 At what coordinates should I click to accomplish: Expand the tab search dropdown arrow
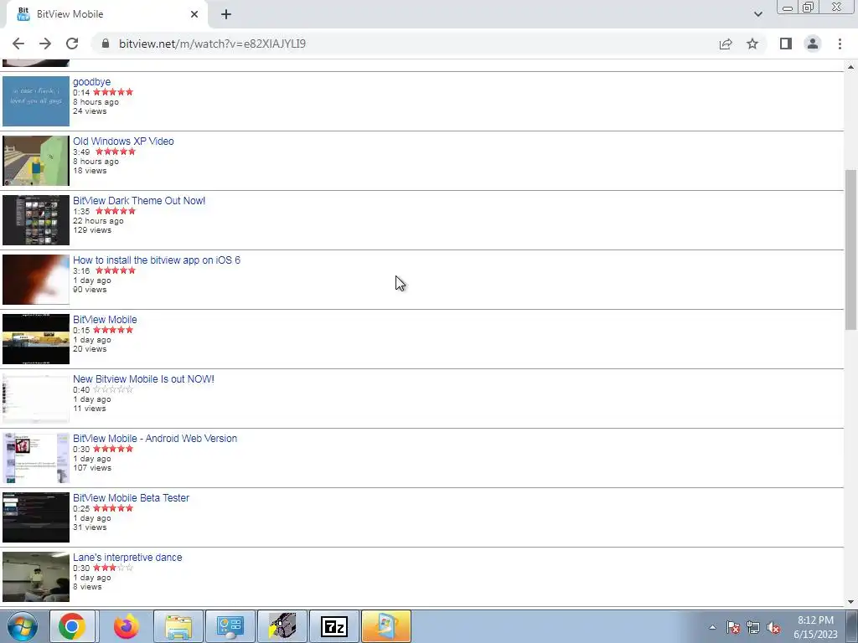point(757,14)
